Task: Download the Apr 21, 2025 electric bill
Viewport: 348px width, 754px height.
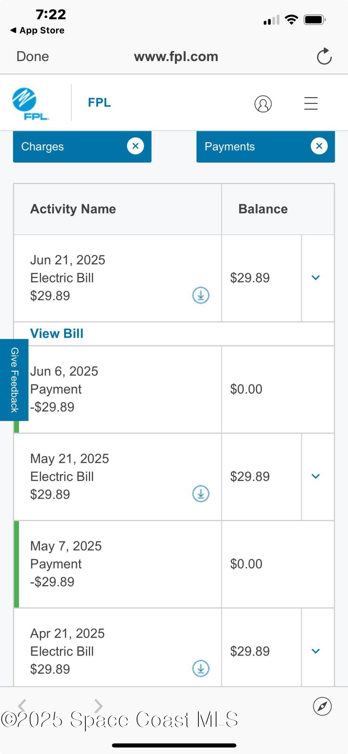Action: pos(201,668)
